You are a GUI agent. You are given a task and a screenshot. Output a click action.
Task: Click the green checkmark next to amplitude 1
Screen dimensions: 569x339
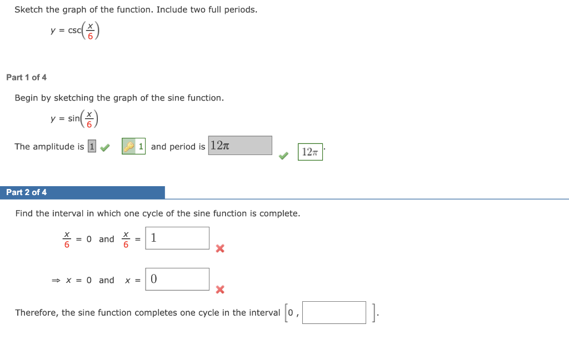pyautogui.click(x=104, y=146)
